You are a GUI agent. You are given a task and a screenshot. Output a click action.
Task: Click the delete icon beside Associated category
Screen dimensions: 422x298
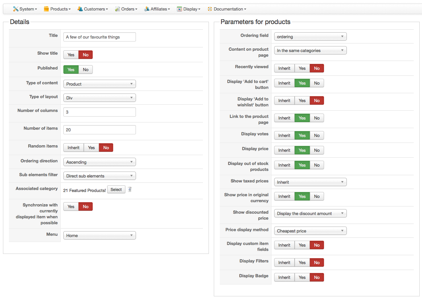pyautogui.click(x=130, y=189)
